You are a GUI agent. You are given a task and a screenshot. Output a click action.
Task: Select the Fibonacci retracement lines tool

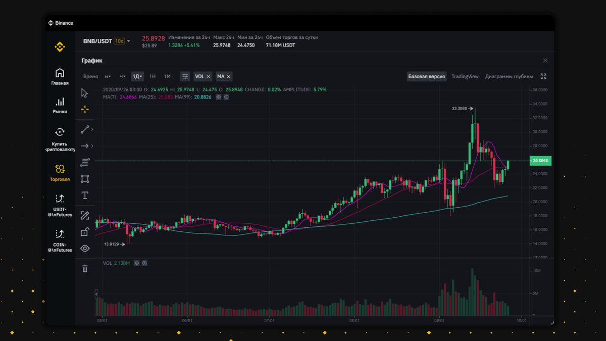(85, 162)
